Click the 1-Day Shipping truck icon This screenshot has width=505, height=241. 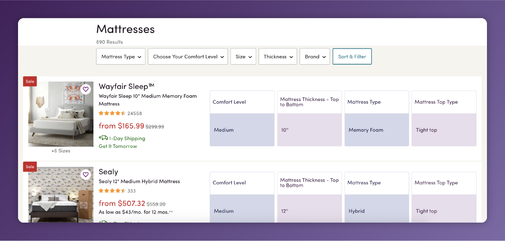(103, 138)
